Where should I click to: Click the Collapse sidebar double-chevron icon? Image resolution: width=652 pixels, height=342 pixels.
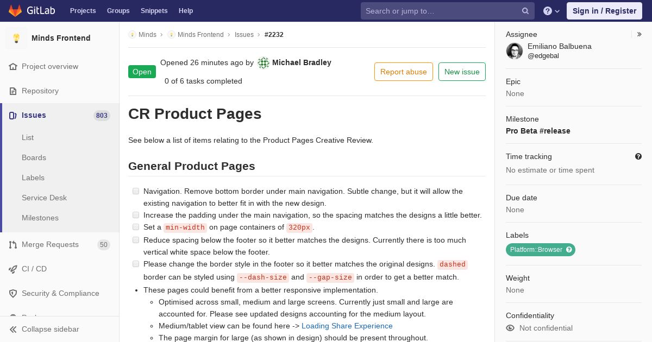[13, 329]
